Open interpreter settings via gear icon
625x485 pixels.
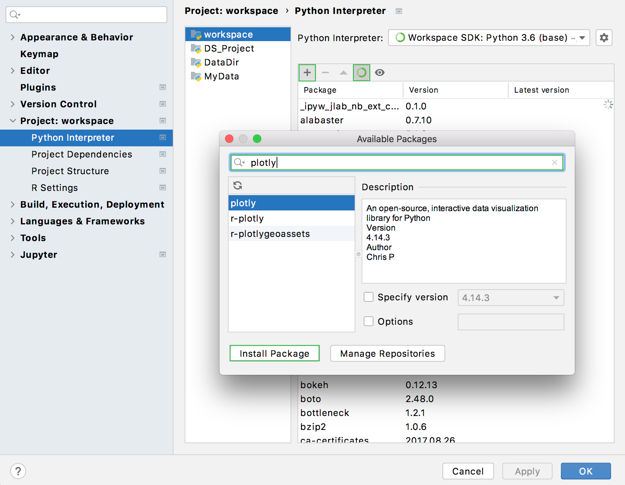tap(604, 38)
